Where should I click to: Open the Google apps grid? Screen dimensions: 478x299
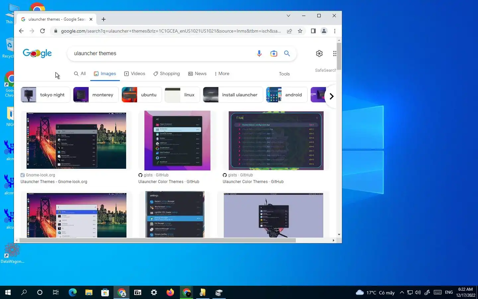pyautogui.click(x=334, y=53)
